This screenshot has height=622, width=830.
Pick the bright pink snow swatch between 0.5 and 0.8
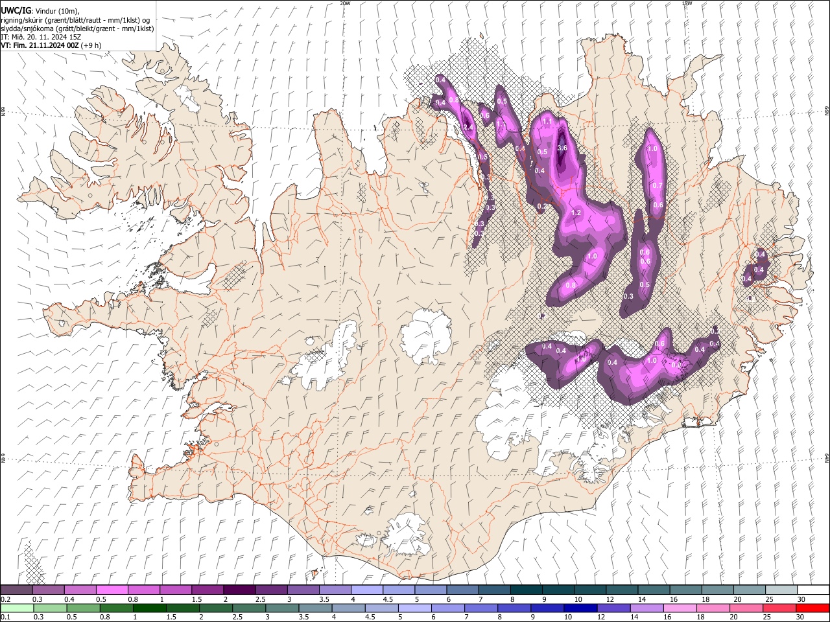(112, 590)
